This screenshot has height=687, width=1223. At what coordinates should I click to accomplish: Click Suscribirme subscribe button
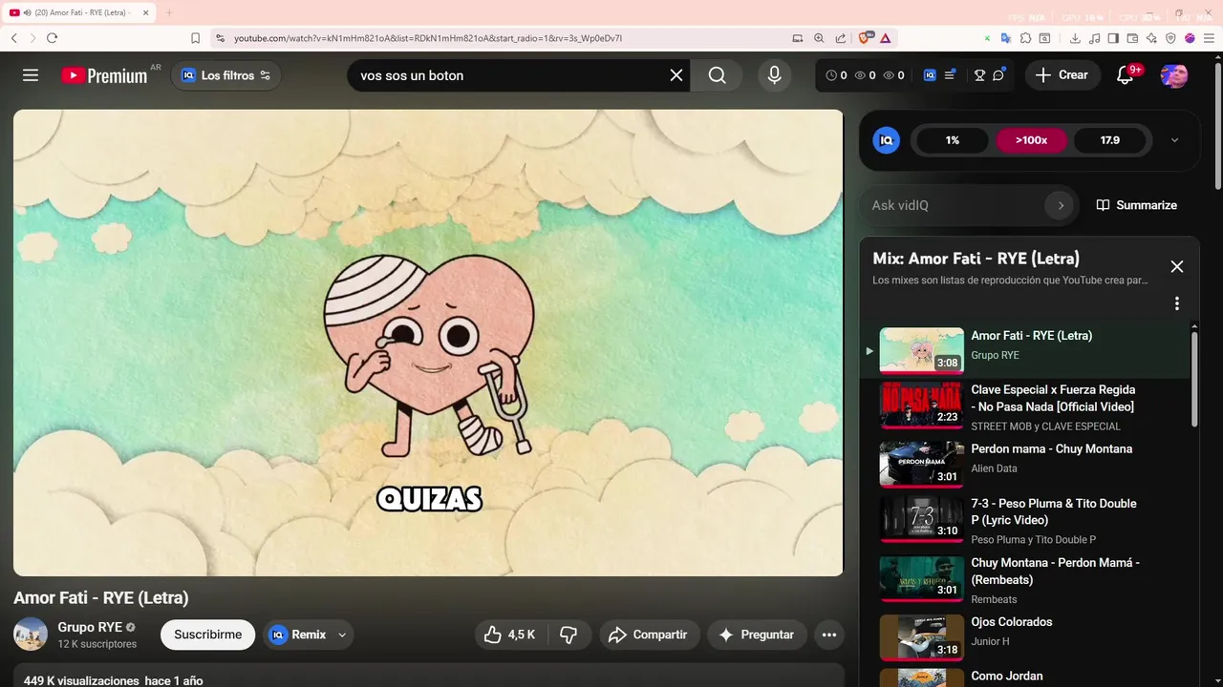click(x=207, y=635)
